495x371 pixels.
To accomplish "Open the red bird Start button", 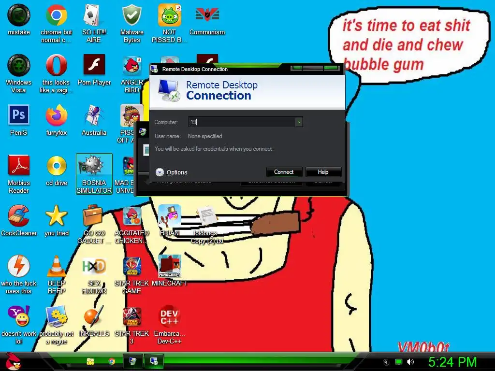I will click(14, 361).
